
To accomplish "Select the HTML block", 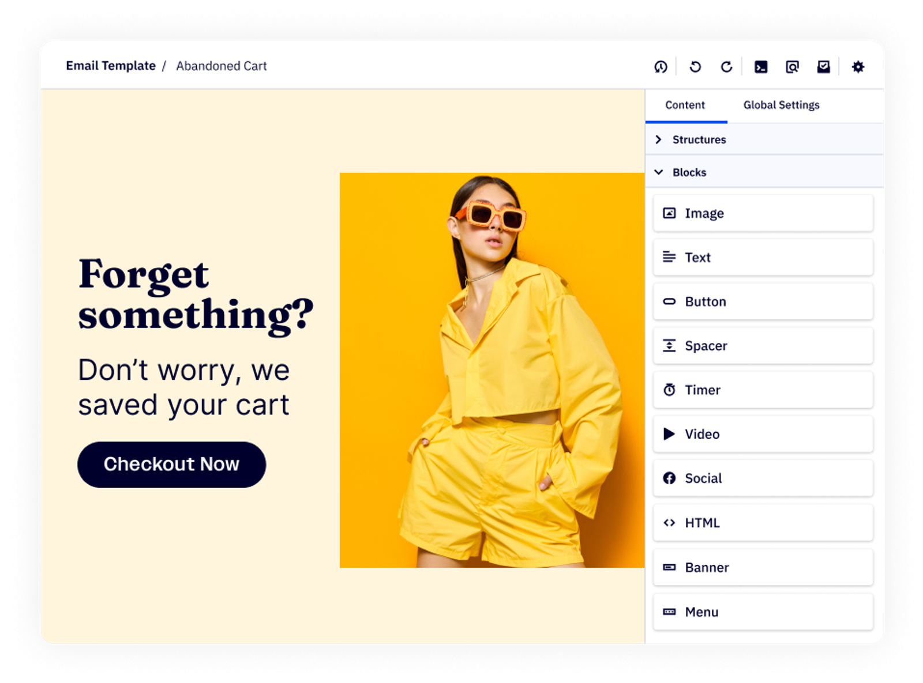I will tap(763, 523).
